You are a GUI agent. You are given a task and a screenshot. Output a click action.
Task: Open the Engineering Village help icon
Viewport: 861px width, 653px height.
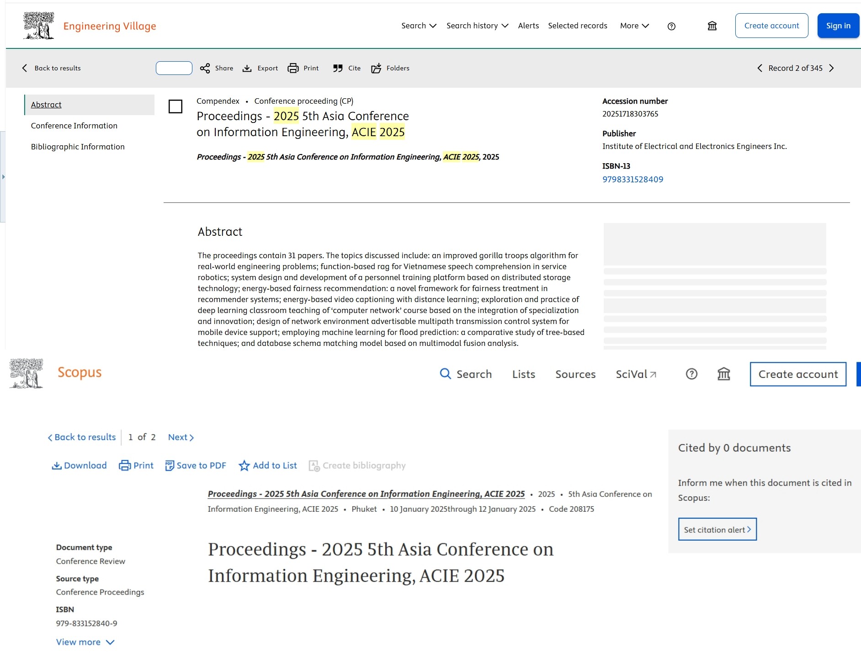pos(671,26)
